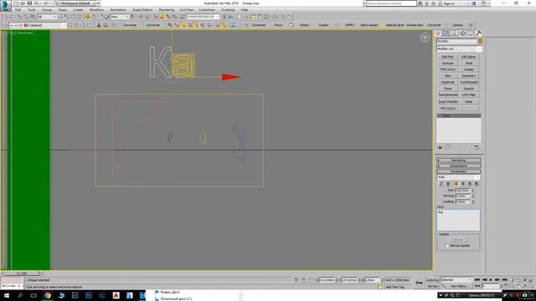Apply the Quad Chamfer modifier button
The height and width of the screenshot is (301, 536).
tap(447, 102)
